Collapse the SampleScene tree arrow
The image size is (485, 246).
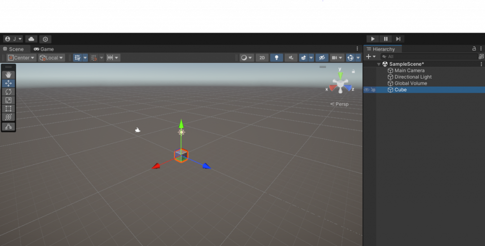[x=378, y=64]
